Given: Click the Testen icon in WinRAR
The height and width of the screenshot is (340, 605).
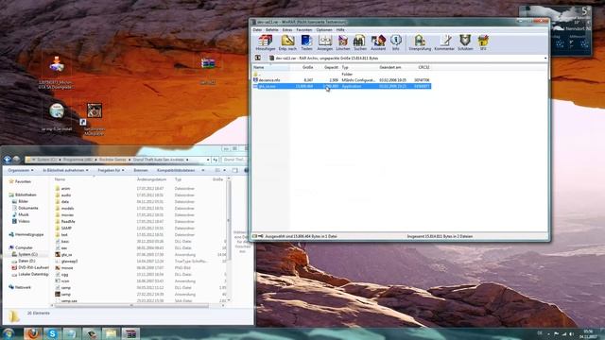Looking at the screenshot, I should point(306,42).
